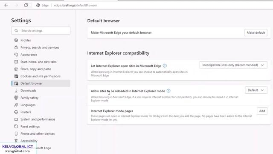Open Share, copy and paste settings
273x154 pixels.
tap(36, 69)
